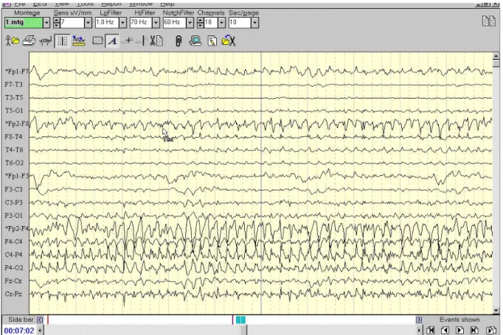This screenshot has width=503, height=335.
Task: Collapse the Side bar with its arrow button
Action: click(x=40, y=320)
